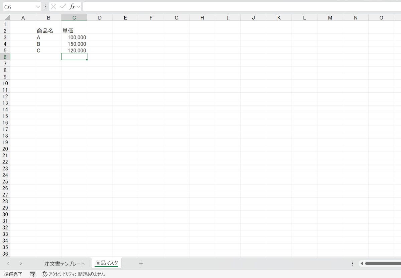Click the Name Box showing C6
The image size is (401, 278).
[18, 7]
